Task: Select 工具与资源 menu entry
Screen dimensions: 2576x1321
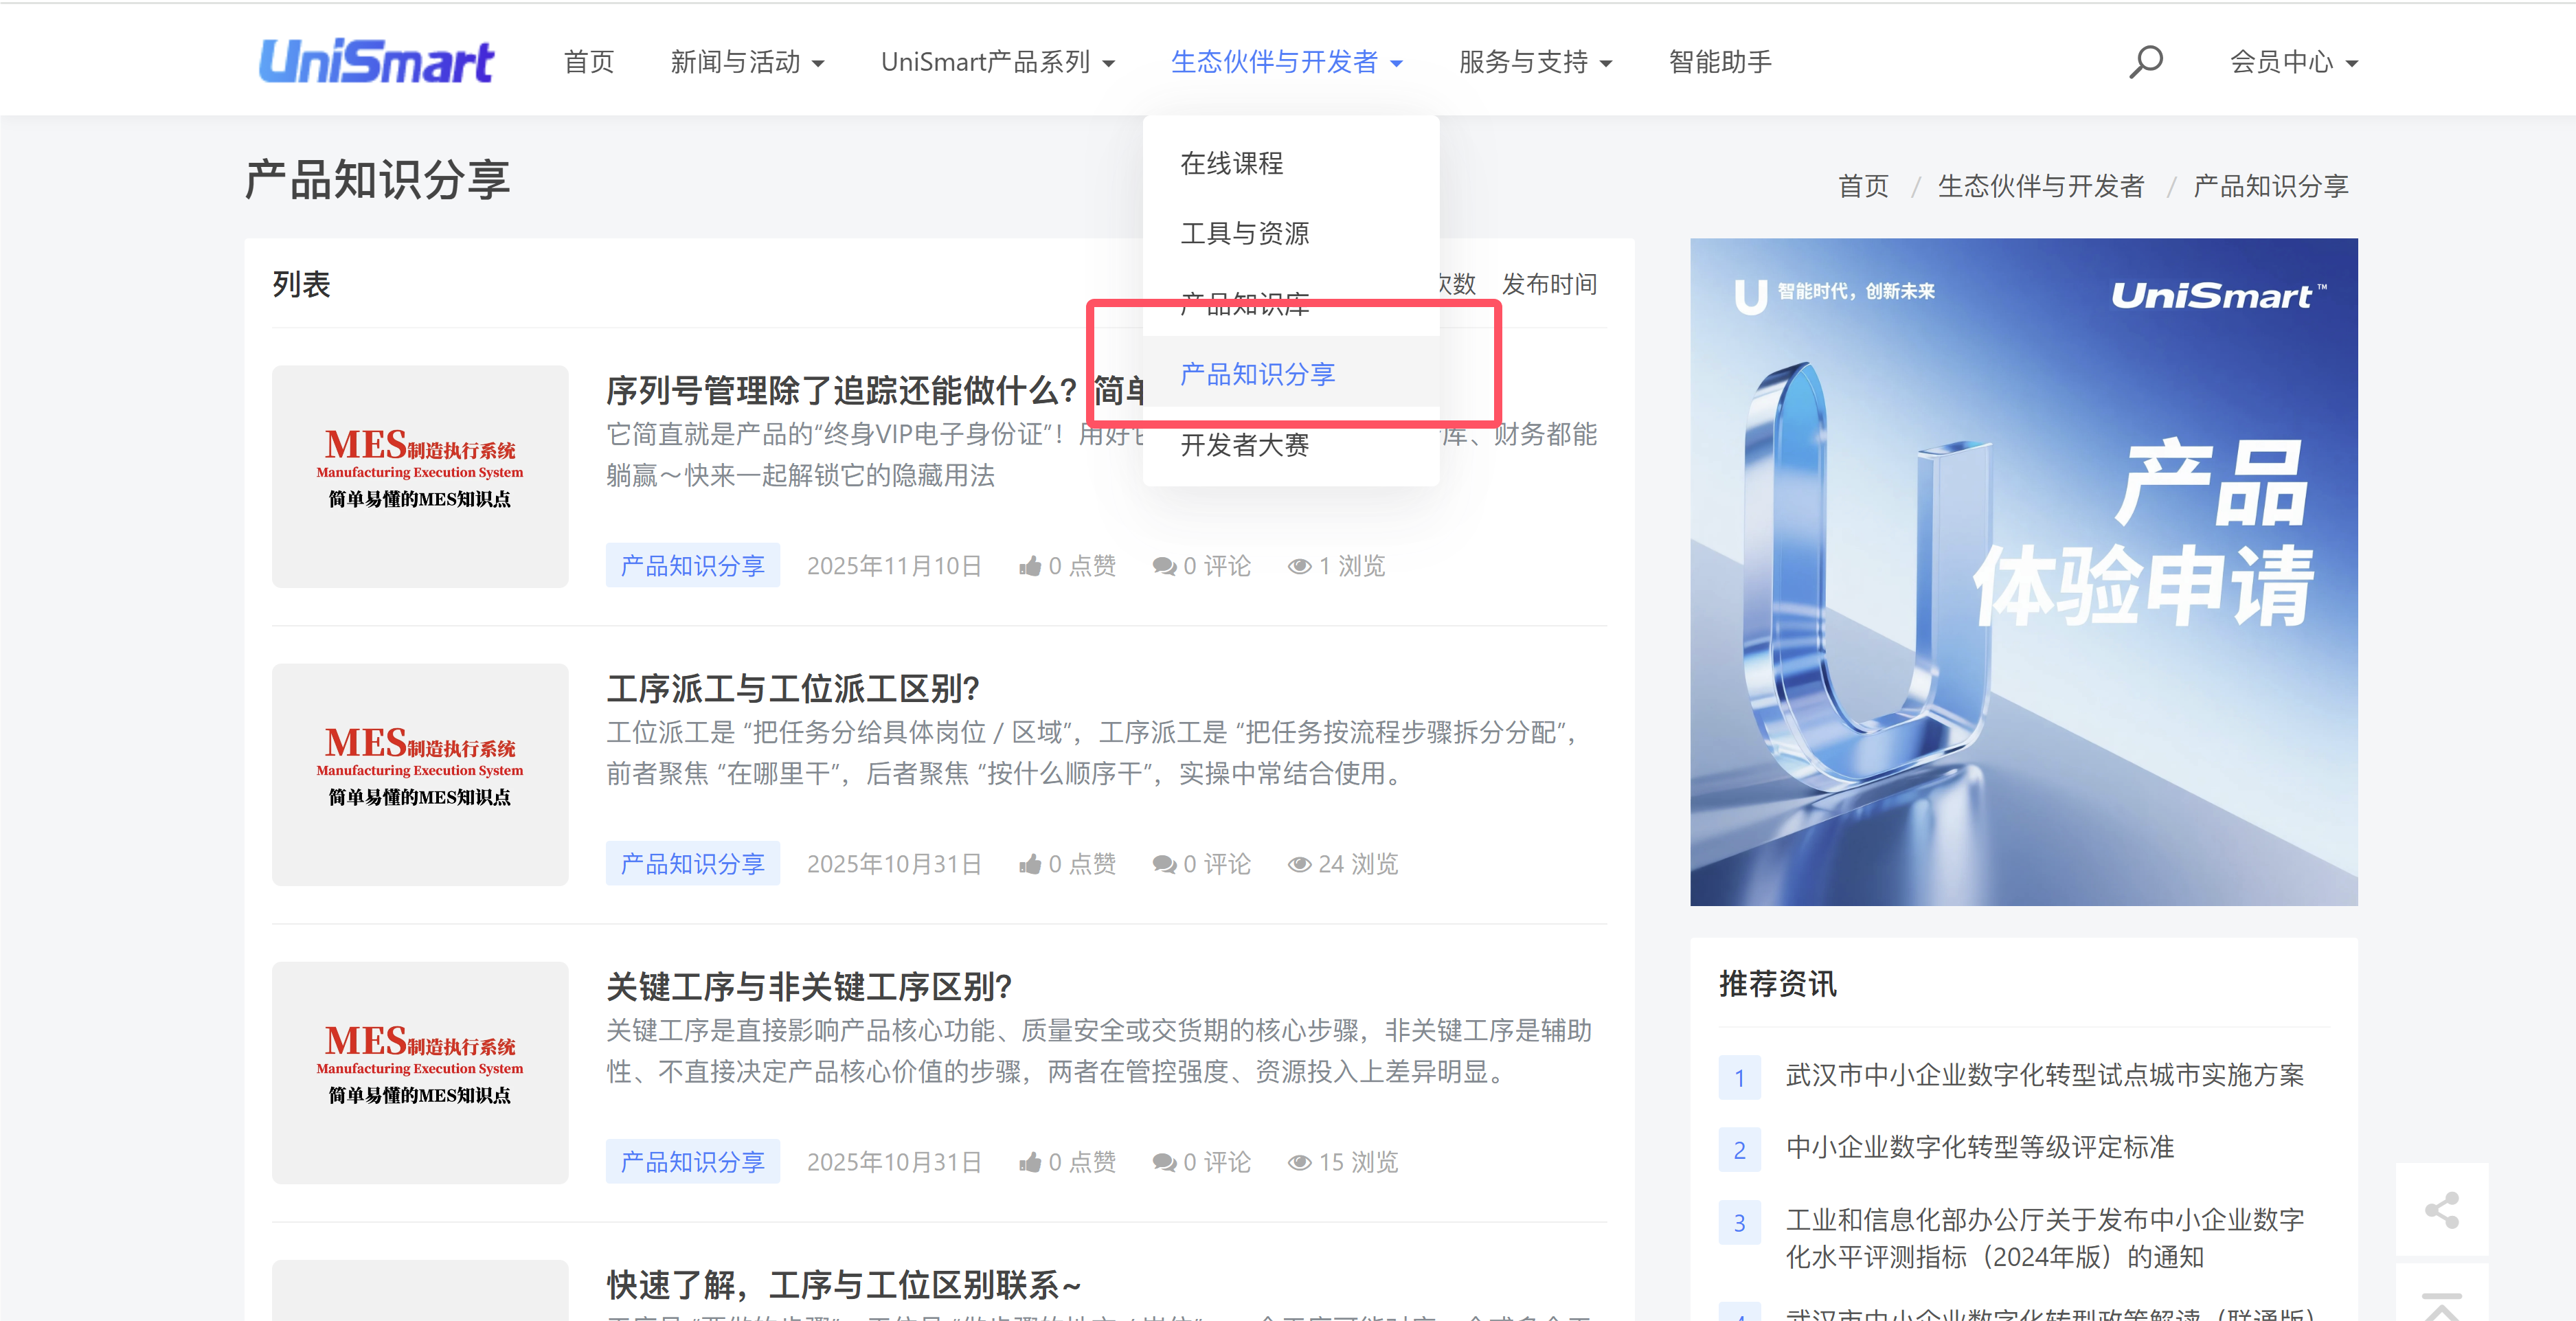Action: (1244, 233)
